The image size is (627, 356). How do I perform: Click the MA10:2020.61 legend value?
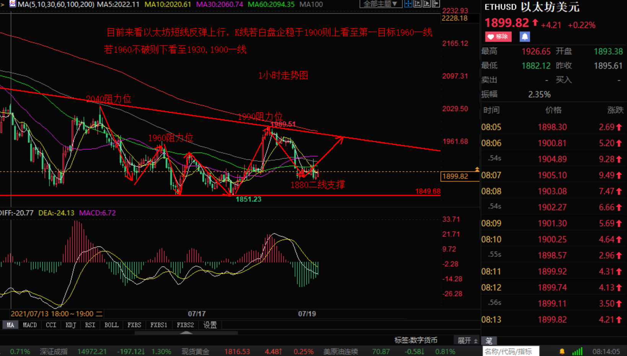pyautogui.click(x=168, y=4)
